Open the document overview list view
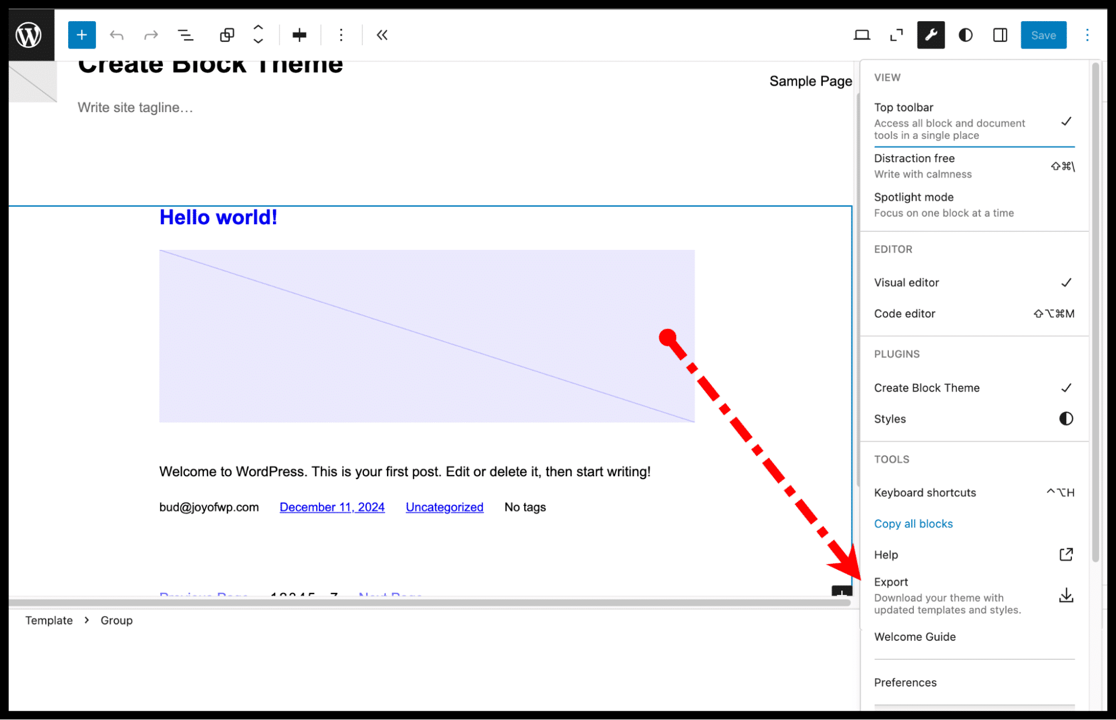The image size is (1116, 720). [185, 35]
